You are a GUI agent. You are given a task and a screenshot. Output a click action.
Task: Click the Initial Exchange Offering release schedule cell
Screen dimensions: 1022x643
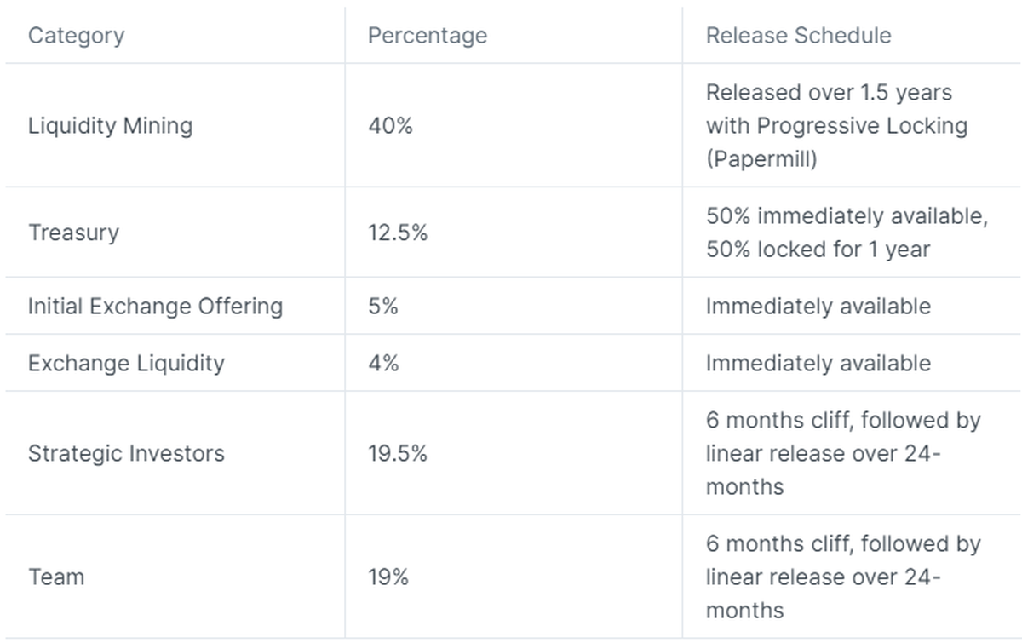pyautogui.click(x=818, y=306)
